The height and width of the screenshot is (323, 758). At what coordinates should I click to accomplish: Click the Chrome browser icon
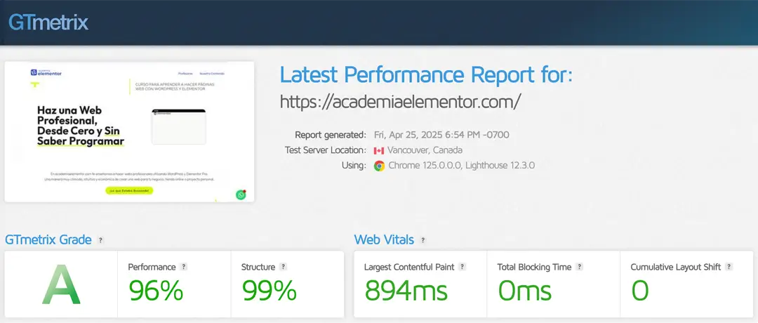380,166
